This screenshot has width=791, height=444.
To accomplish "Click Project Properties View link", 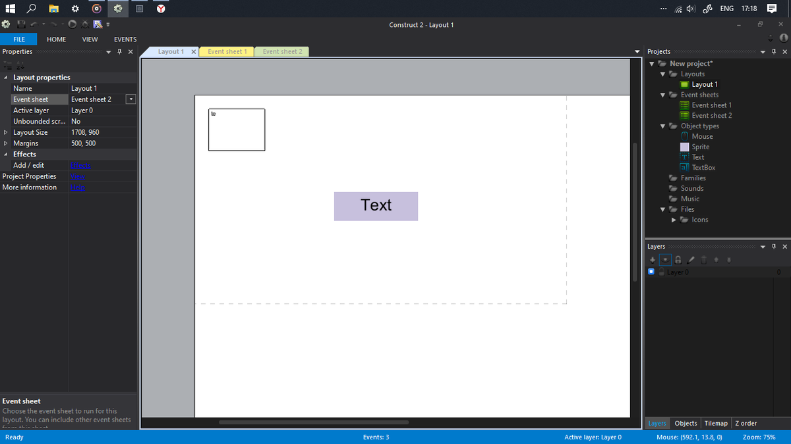I will (78, 176).
